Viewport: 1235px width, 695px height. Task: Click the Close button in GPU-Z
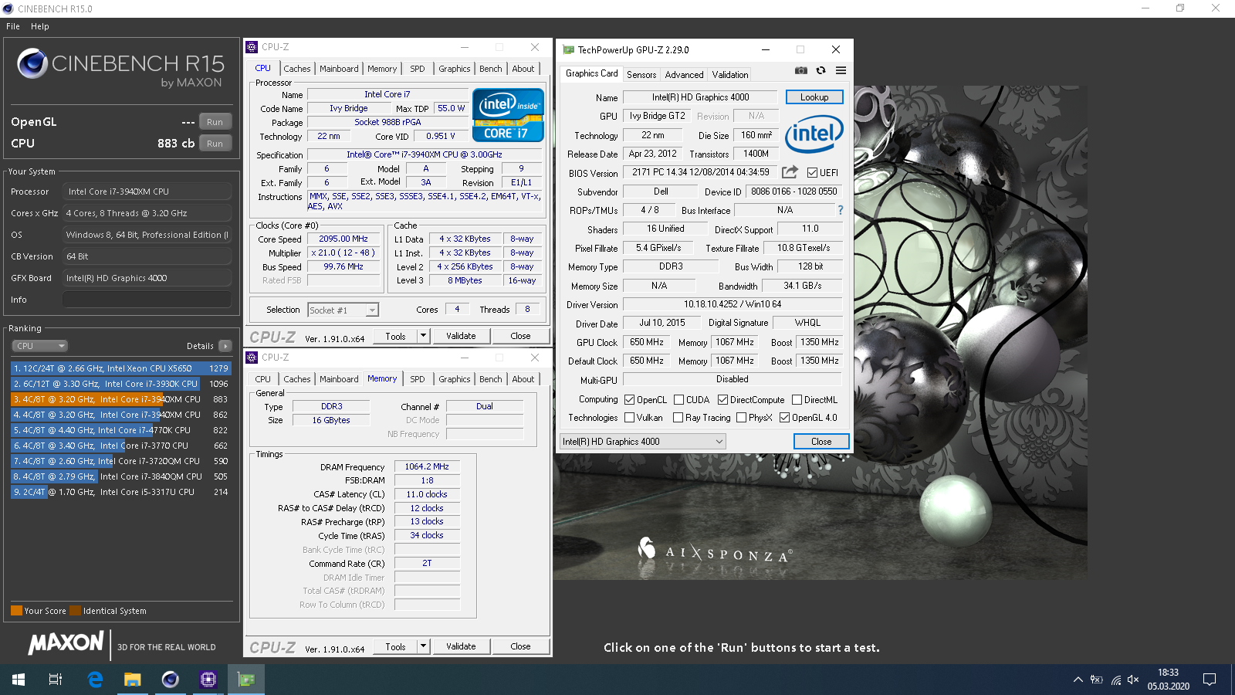click(x=821, y=442)
